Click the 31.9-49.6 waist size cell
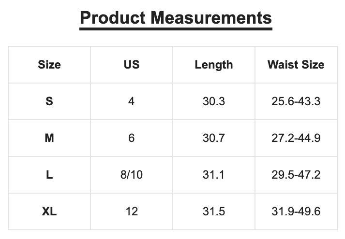Image resolution: width=345 pixels, height=239 pixels. (296, 211)
